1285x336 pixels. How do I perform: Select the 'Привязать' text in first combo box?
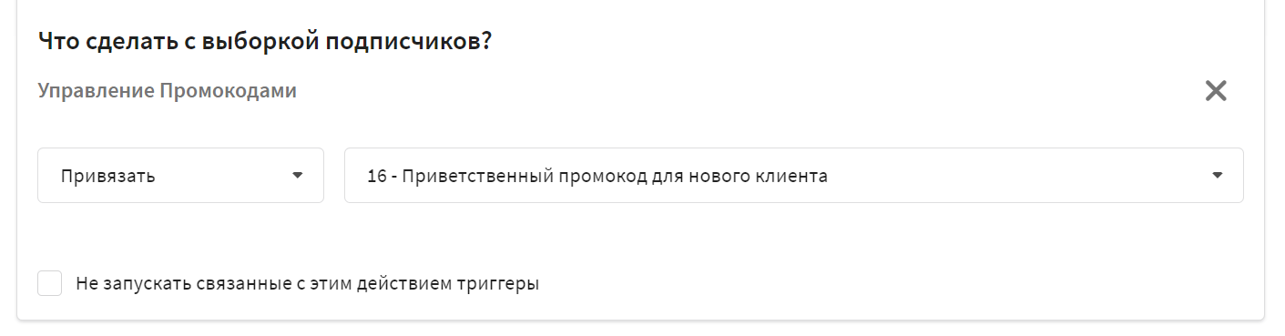pyautogui.click(x=107, y=177)
